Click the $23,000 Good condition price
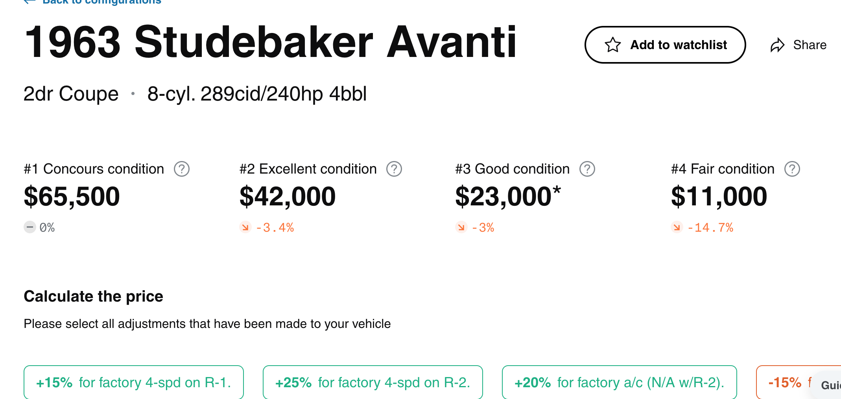 503,196
